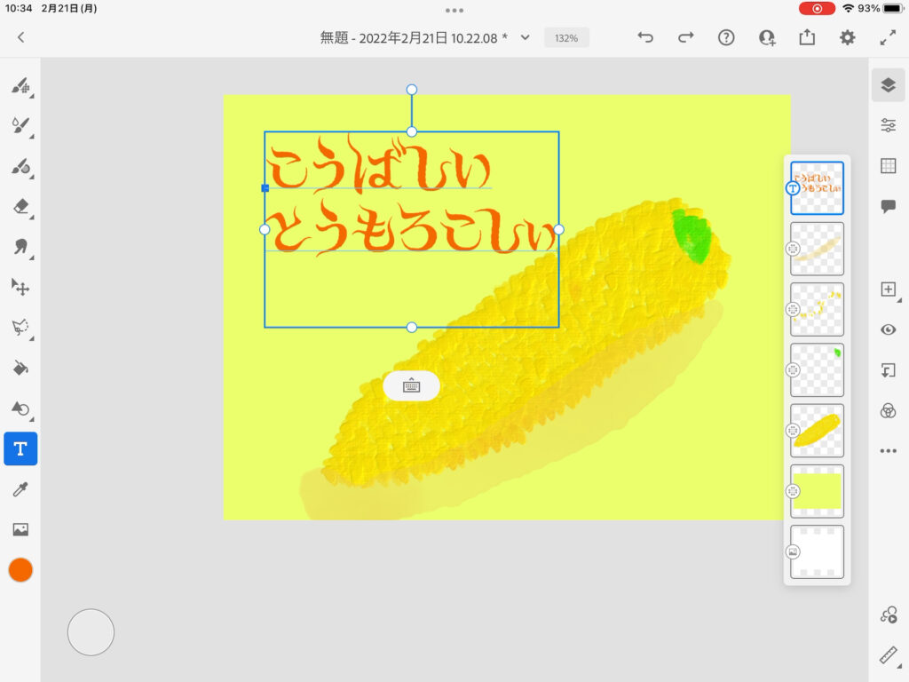Open the 132% zoom level menu

tap(566, 38)
